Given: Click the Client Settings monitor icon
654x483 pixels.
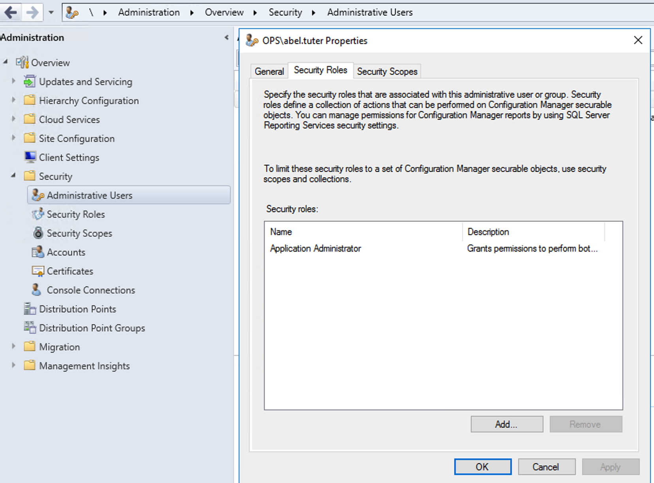Looking at the screenshot, I should (30, 157).
